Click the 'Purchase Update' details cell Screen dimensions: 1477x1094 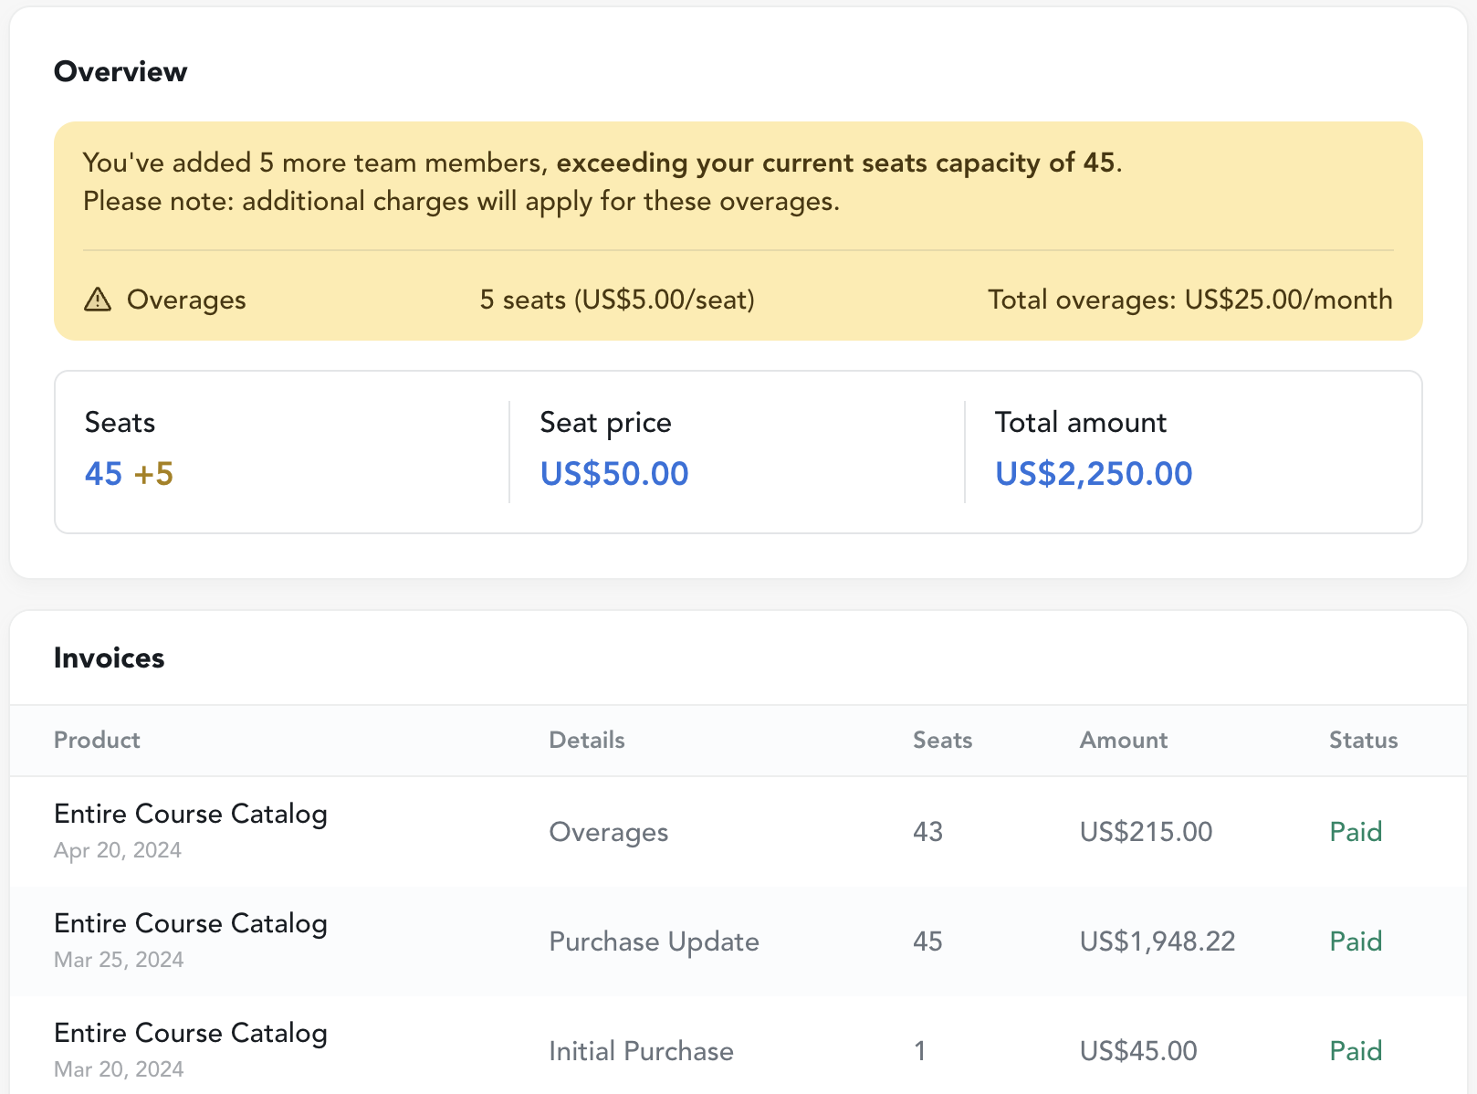[655, 941]
